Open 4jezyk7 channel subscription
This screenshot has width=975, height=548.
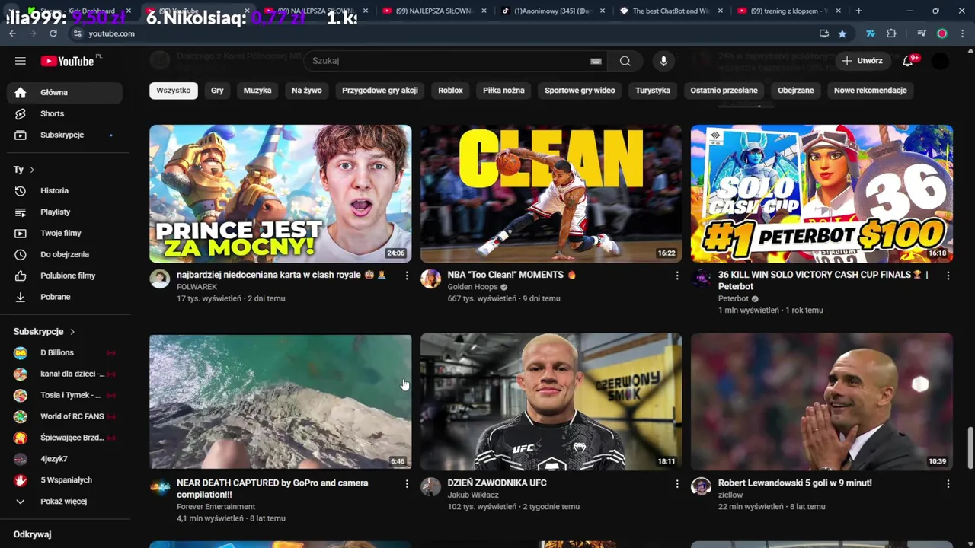pyautogui.click(x=65, y=459)
